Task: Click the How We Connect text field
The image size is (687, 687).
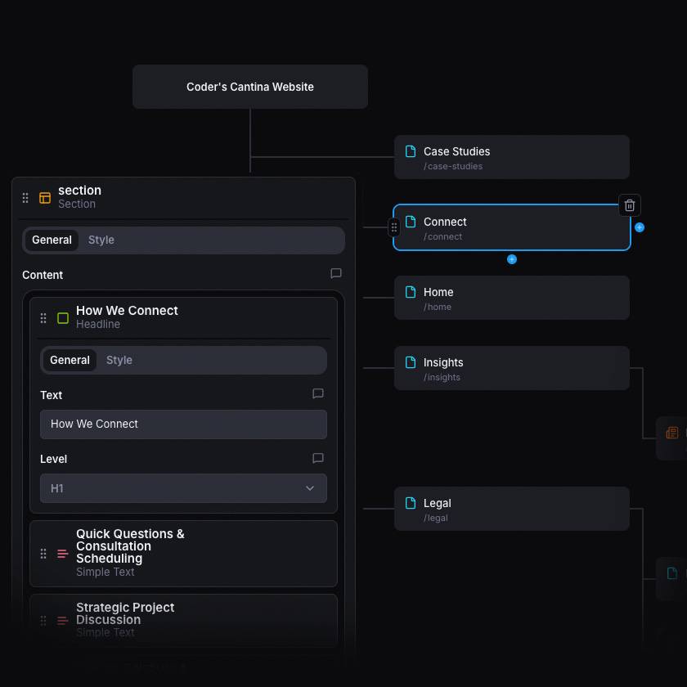Action: [183, 424]
